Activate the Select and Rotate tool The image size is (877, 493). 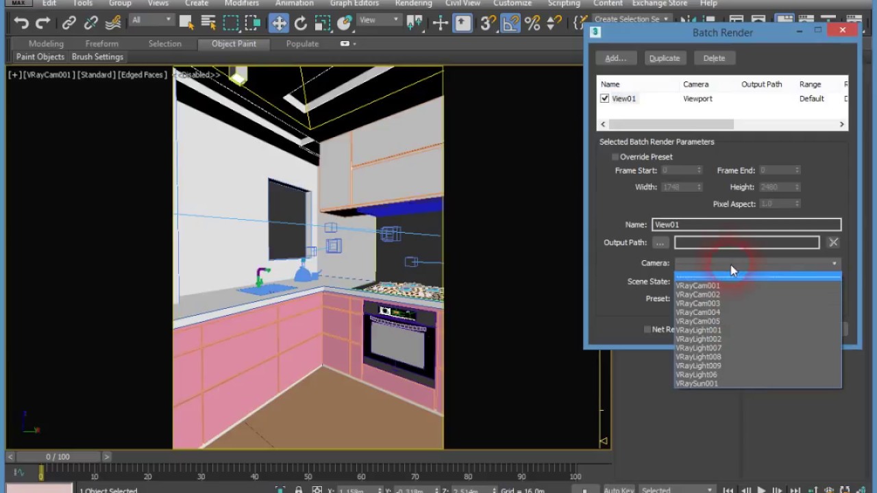tap(301, 23)
